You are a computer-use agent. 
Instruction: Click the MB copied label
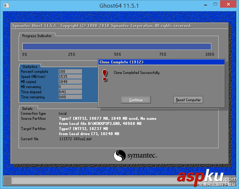pos(28,82)
